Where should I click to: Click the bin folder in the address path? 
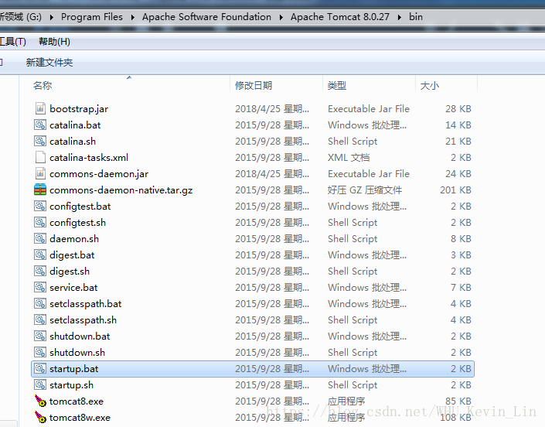click(415, 17)
